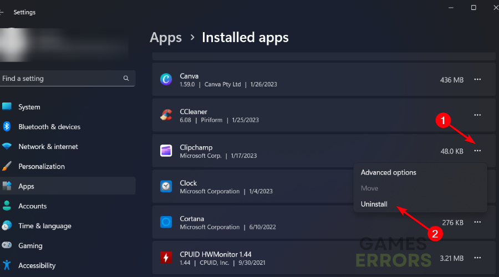Viewport: 499px width, 277px height.
Task: Click the Personalization brush icon
Action: [7, 166]
